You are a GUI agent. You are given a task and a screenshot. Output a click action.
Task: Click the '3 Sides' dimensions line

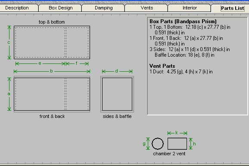190,49
